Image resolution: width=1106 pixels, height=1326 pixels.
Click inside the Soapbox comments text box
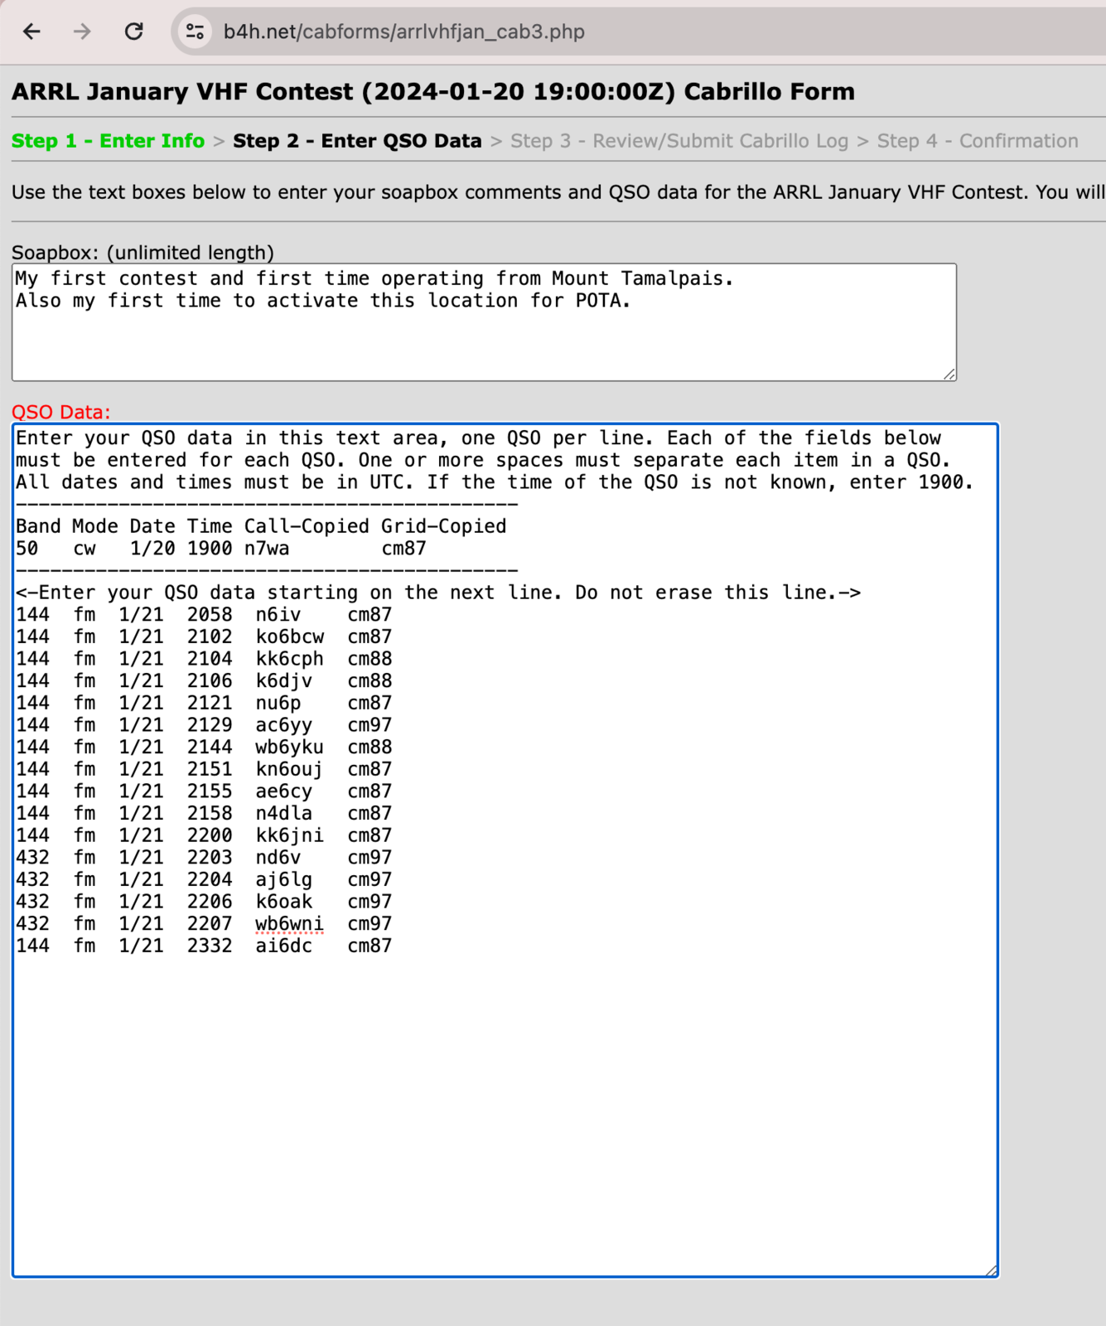pos(484,322)
